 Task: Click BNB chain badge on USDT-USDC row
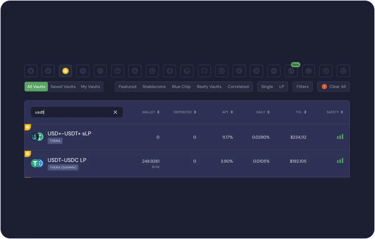[28, 154]
